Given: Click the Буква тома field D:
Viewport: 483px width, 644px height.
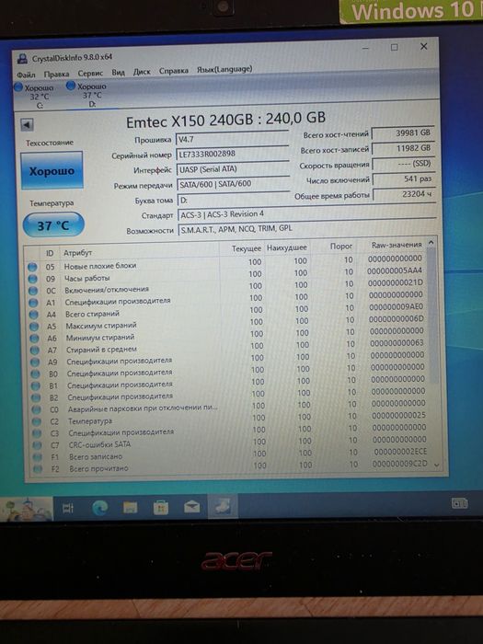Looking at the screenshot, I should coord(234,200).
